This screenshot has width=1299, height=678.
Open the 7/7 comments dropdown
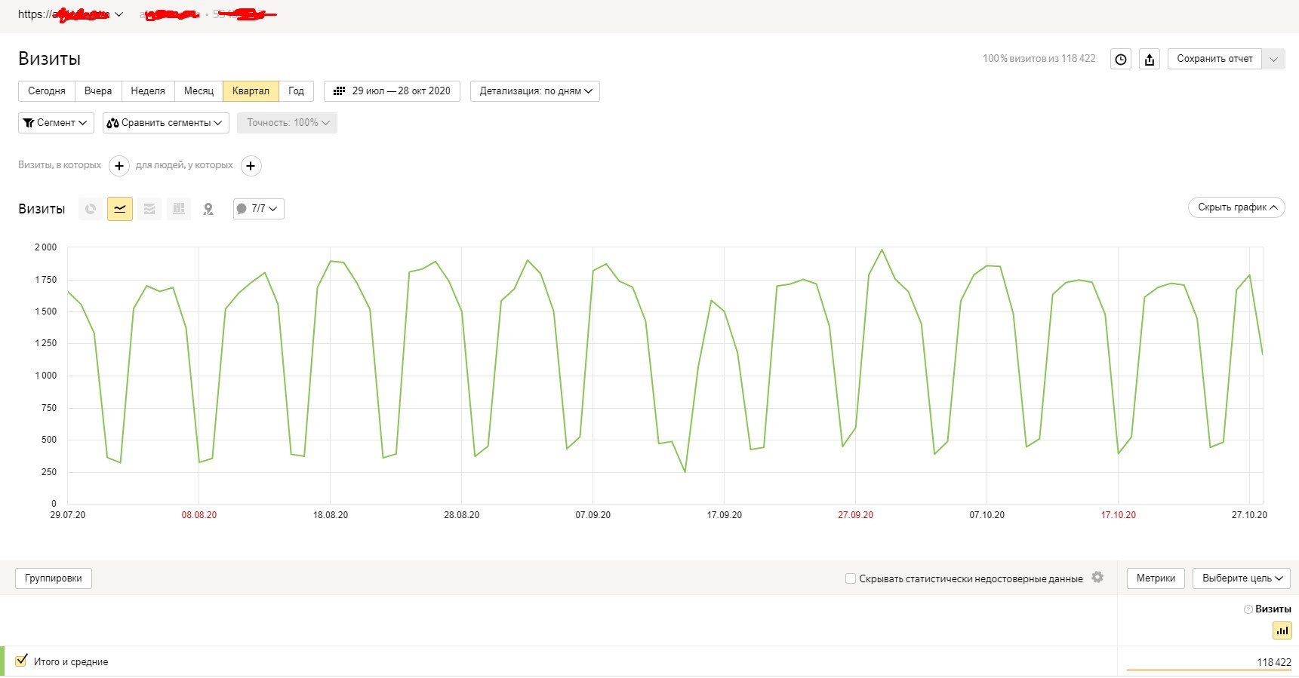coord(259,209)
